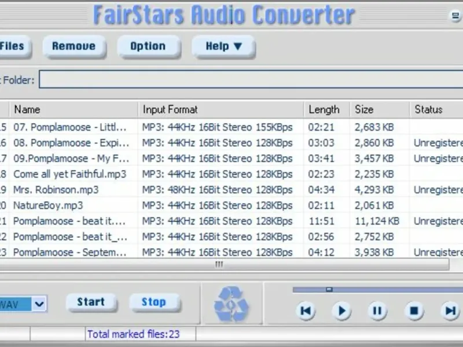Click size value 3,938 KB
The width and height of the screenshot is (463, 347).
pyautogui.click(x=374, y=252)
